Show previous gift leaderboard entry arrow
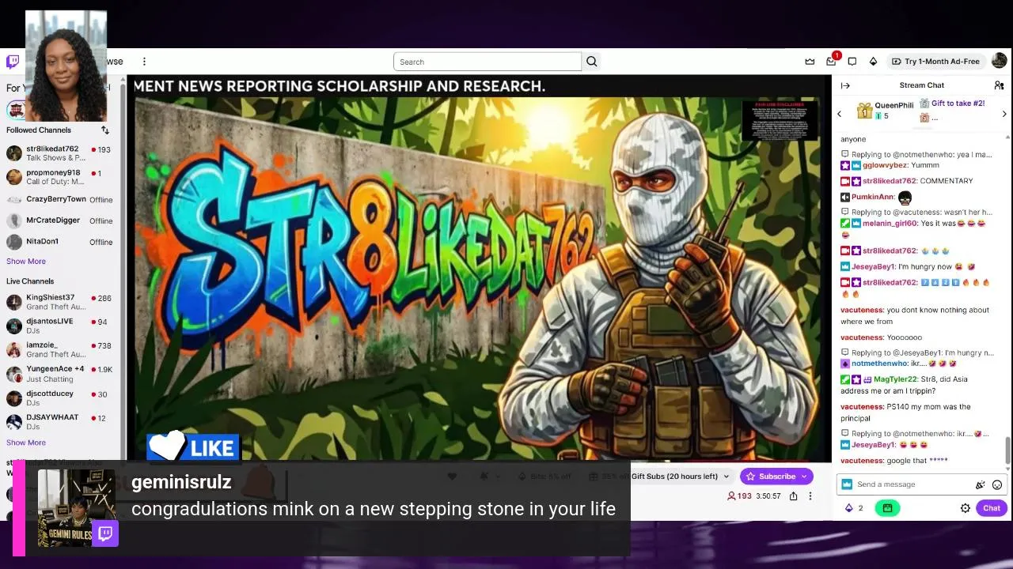1013x569 pixels. [x=840, y=115]
